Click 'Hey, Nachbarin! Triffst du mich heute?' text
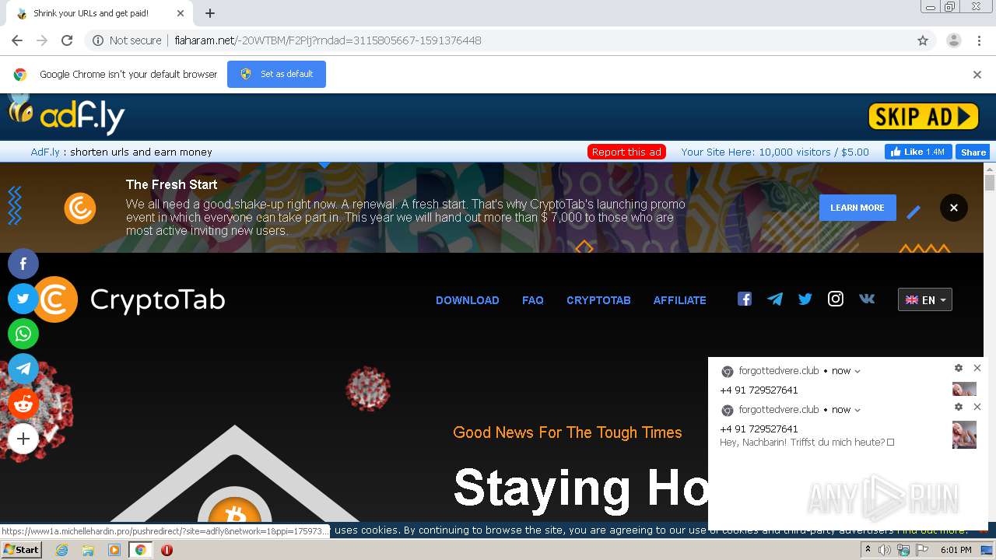The height and width of the screenshot is (560, 996). 806,442
